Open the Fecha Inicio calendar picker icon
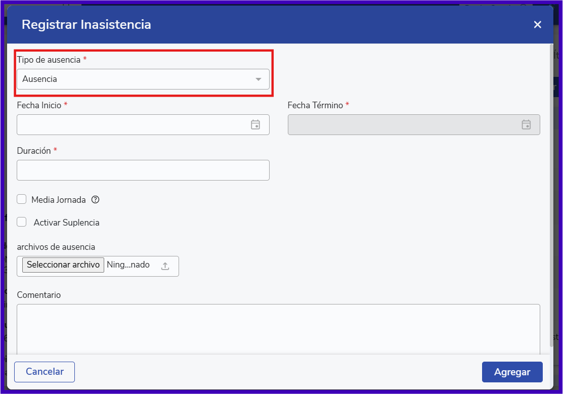Image resolution: width=563 pixels, height=394 pixels. click(x=255, y=124)
